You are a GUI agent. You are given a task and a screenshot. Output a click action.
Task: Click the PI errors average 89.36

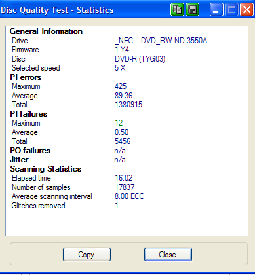pos(124,96)
